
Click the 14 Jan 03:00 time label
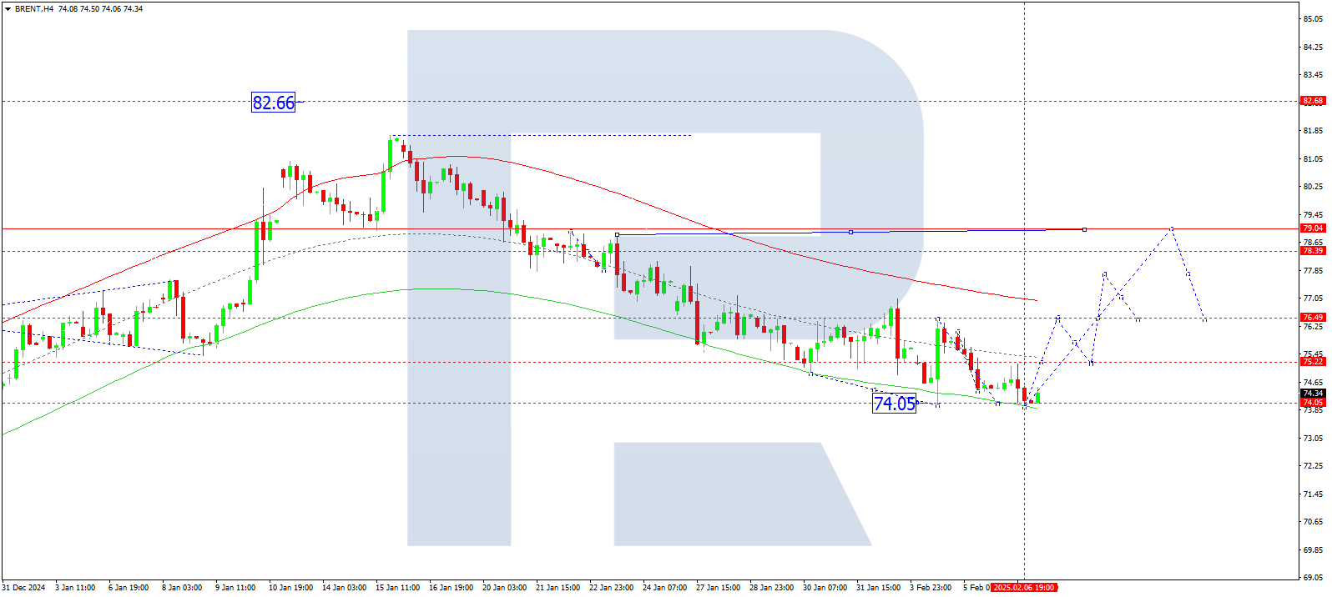344,588
